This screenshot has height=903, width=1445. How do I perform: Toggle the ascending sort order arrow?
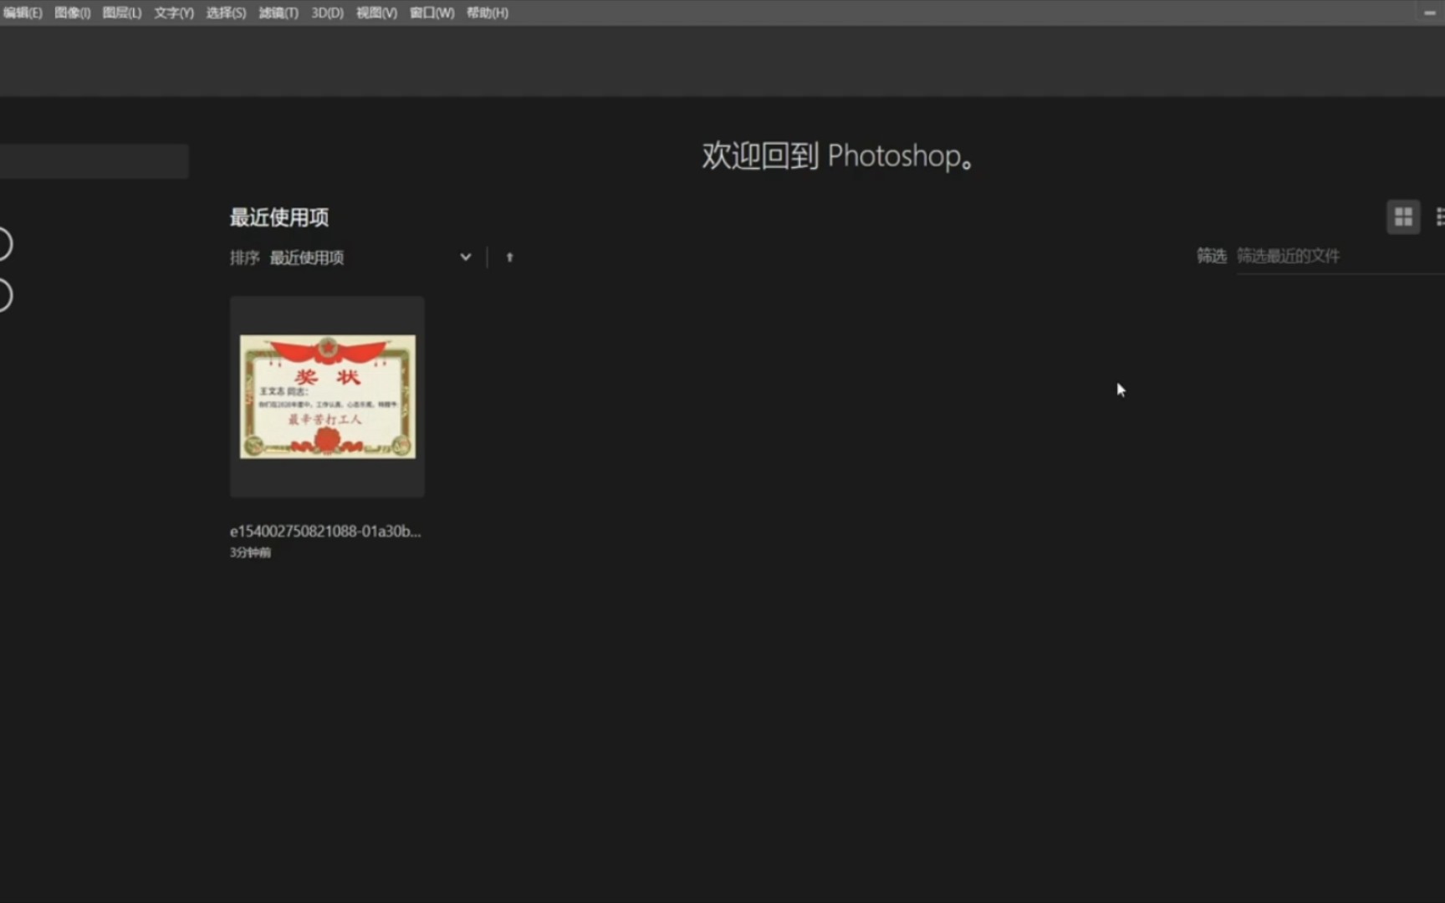click(510, 257)
